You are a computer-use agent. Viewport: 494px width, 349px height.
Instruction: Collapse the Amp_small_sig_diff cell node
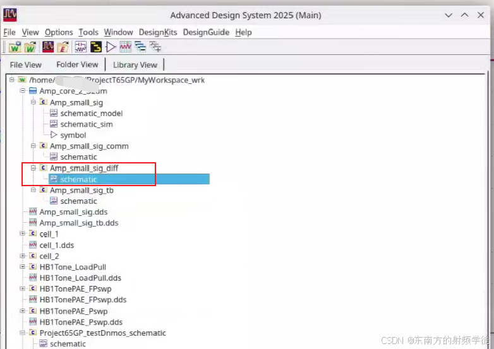pos(33,168)
